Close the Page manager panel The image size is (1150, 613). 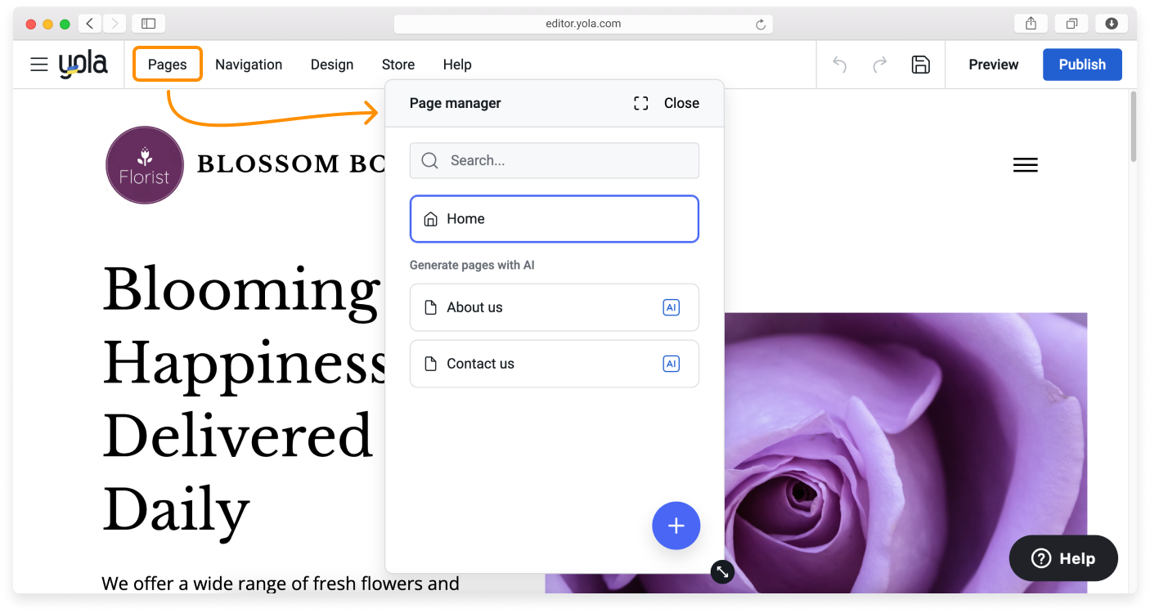tap(681, 103)
